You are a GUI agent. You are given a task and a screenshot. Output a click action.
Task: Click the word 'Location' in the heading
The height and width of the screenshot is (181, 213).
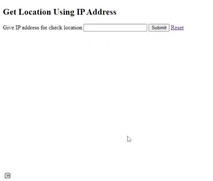point(35,12)
